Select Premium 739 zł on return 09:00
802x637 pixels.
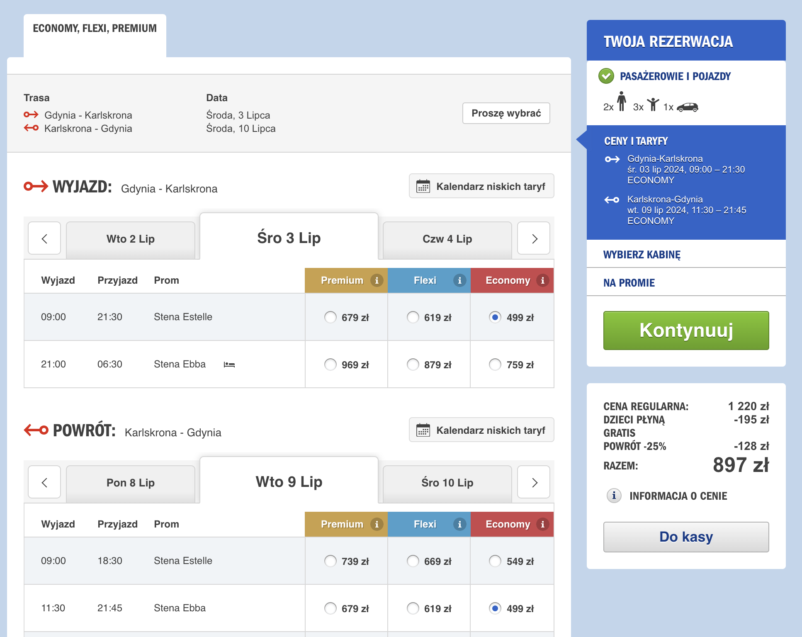(x=330, y=561)
